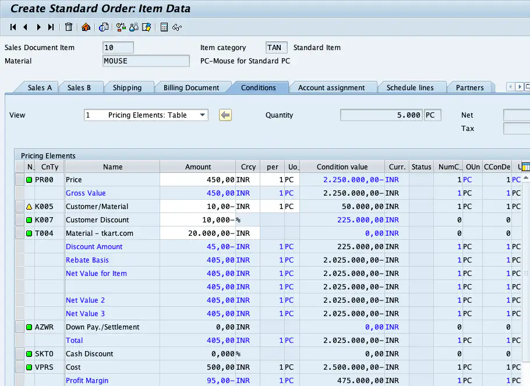Select the K007 Customer Discount row
Viewport: 530px width, 386px height.
click(x=20, y=220)
